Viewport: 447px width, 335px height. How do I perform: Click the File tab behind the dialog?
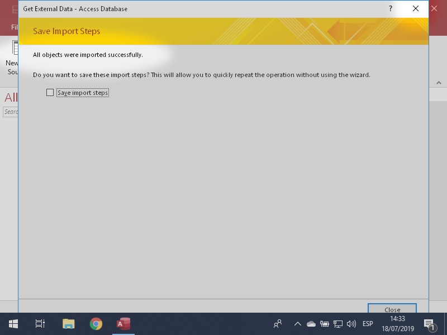(14, 27)
